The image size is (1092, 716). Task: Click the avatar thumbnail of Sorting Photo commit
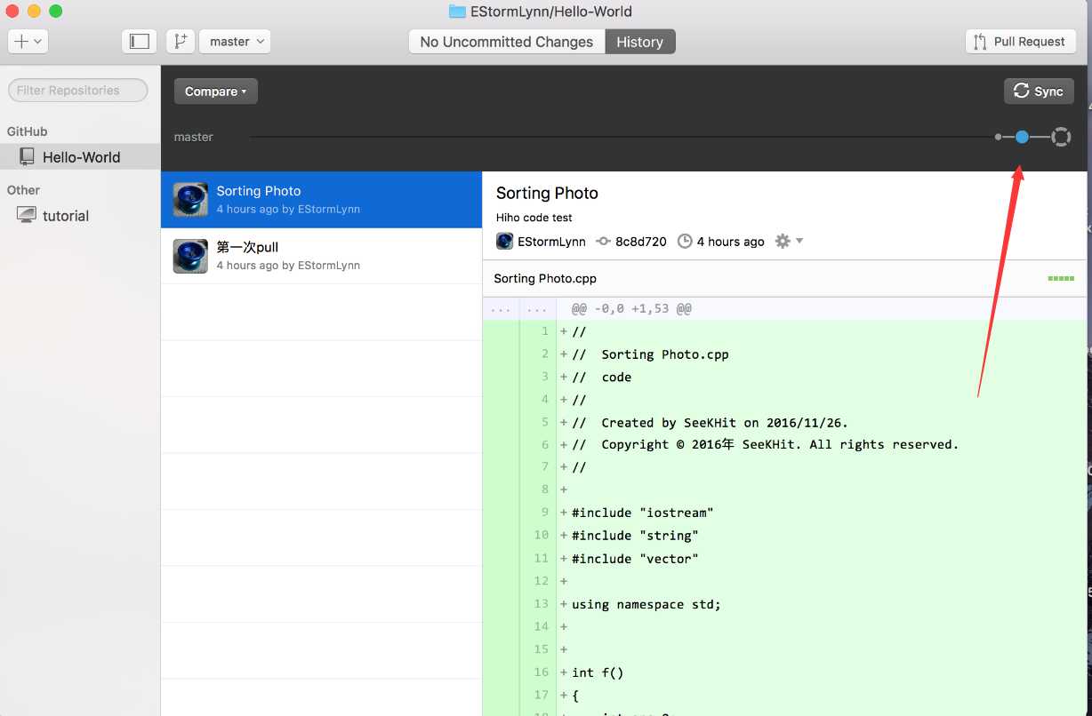tap(190, 200)
